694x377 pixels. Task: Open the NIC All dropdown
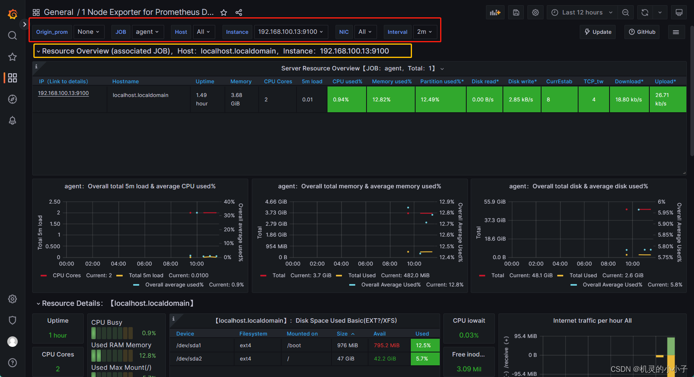tap(365, 32)
